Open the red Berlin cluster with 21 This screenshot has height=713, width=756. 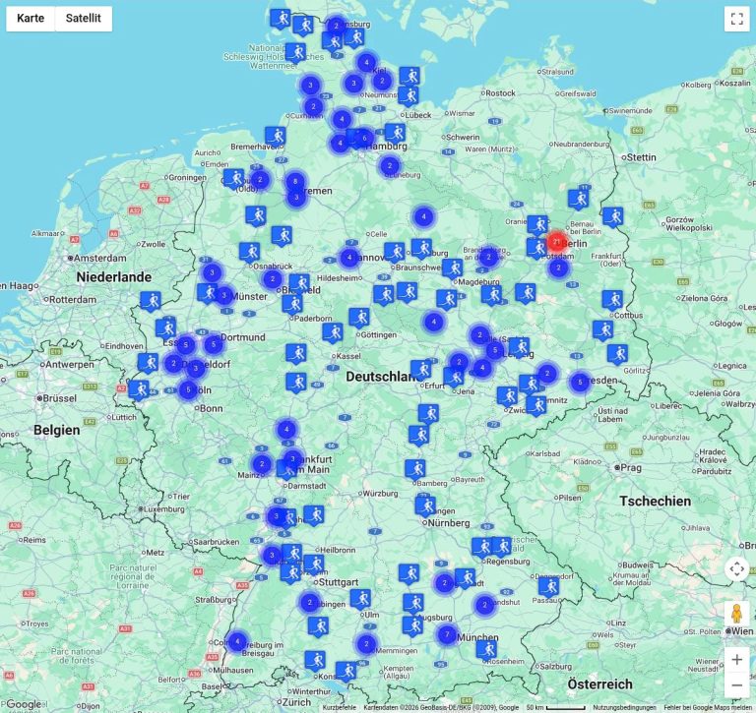tap(557, 242)
